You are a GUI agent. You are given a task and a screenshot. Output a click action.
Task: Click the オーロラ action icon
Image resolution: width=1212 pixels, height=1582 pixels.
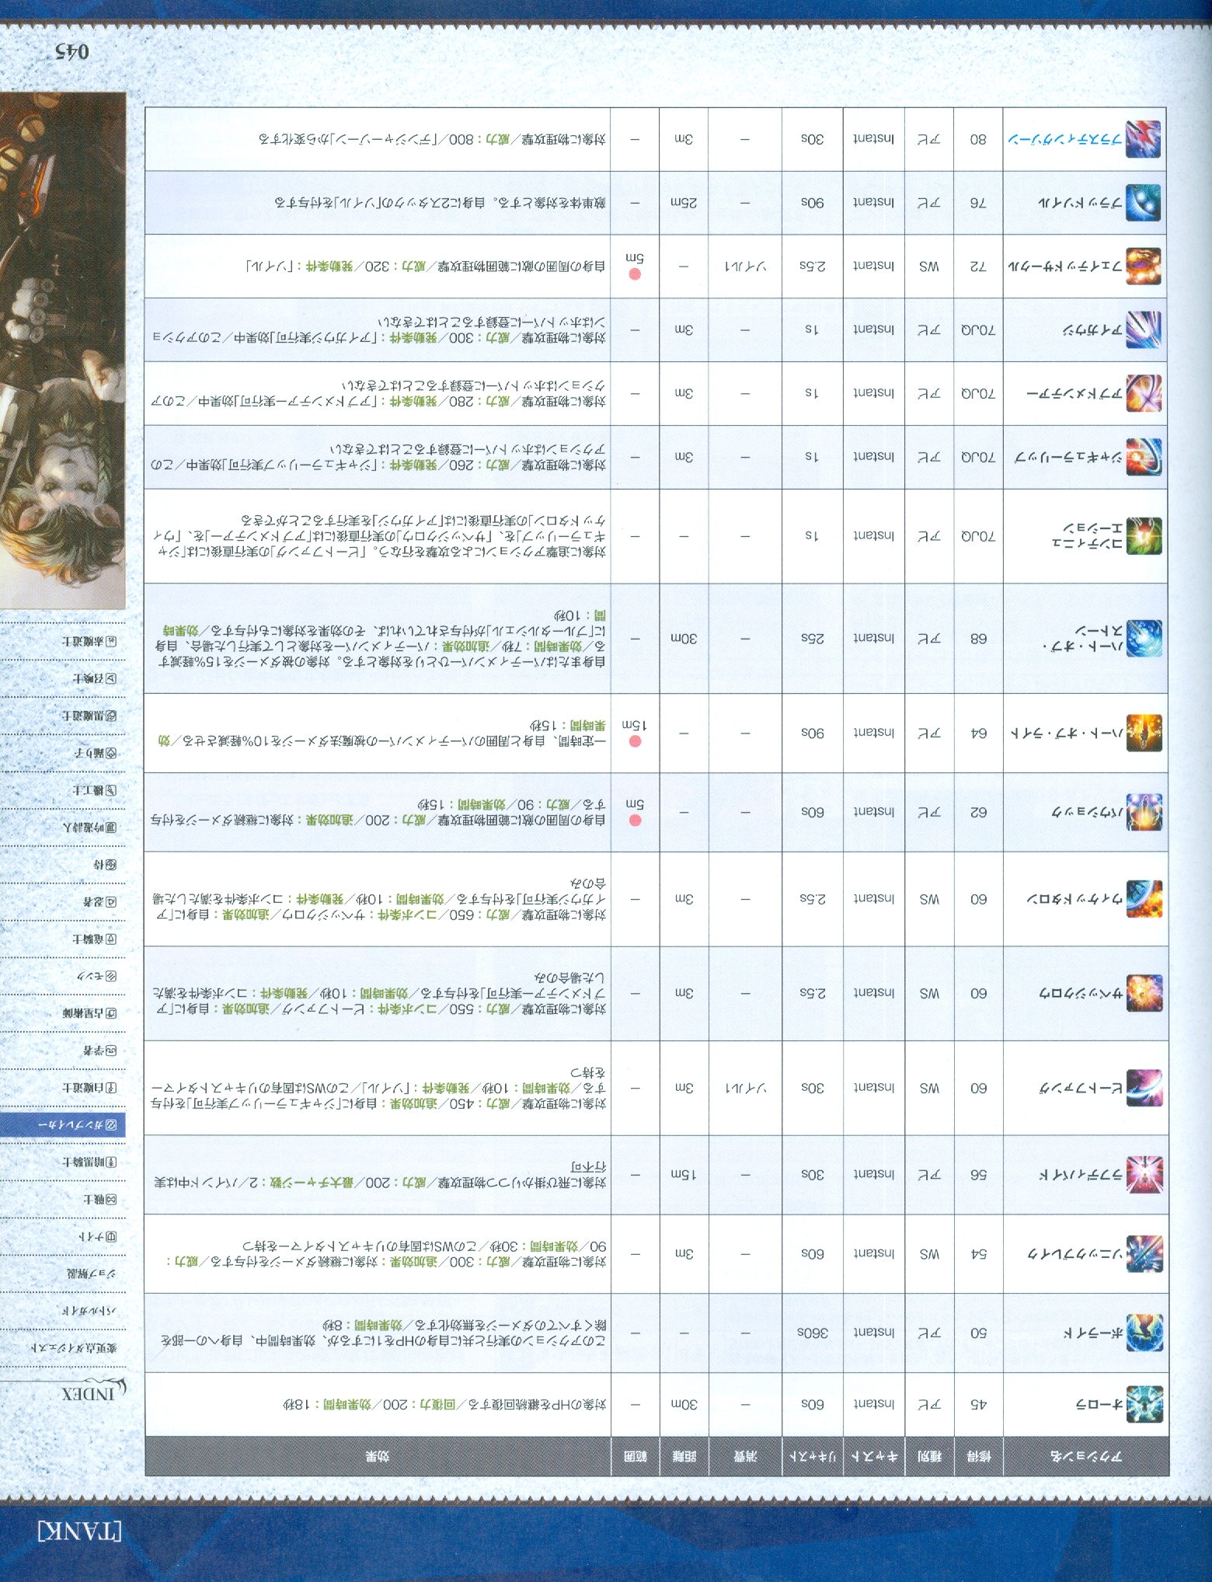[x=1144, y=1404]
